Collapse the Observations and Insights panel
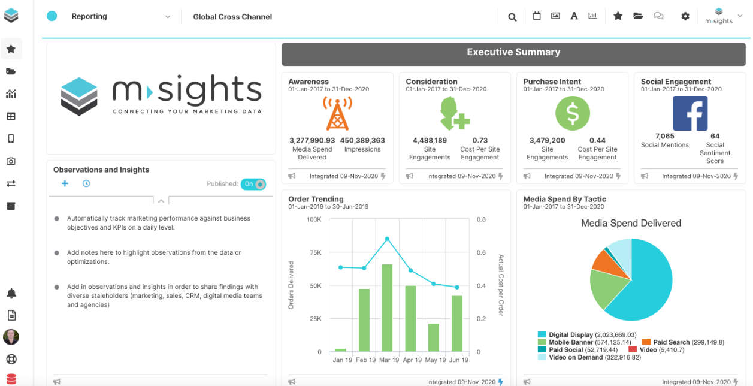Image resolution: width=753 pixels, height=386 pixels. (161, 201)
